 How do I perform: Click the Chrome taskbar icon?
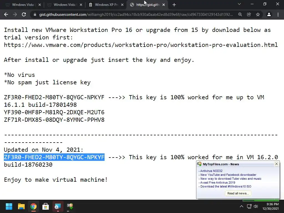click(x=34, y=206)
